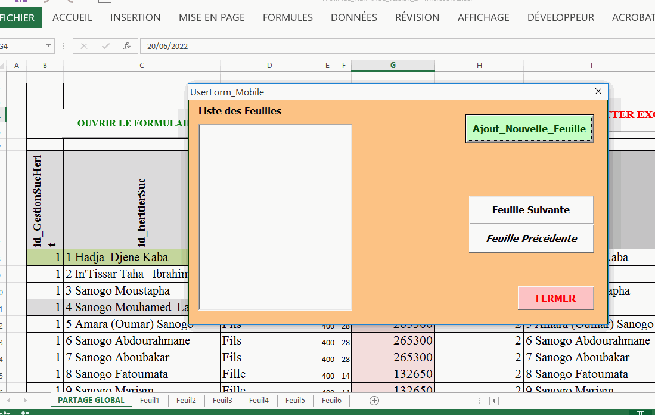Click the Feuille Précédente button
This screenshot has height=415, width=655.
531,239
